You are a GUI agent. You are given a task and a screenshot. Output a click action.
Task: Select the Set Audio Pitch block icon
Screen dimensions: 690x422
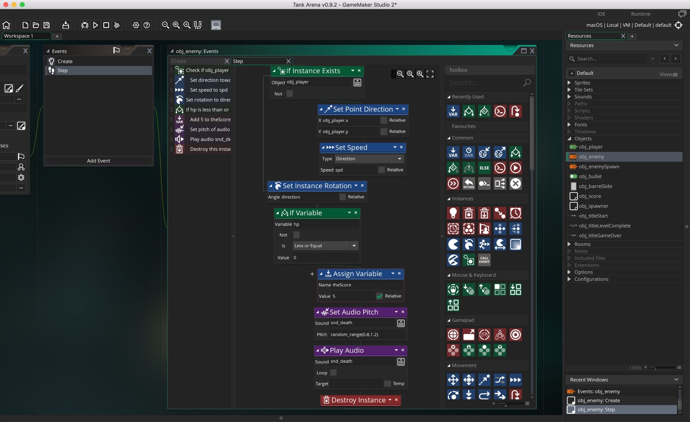click(x=324, y=311)
